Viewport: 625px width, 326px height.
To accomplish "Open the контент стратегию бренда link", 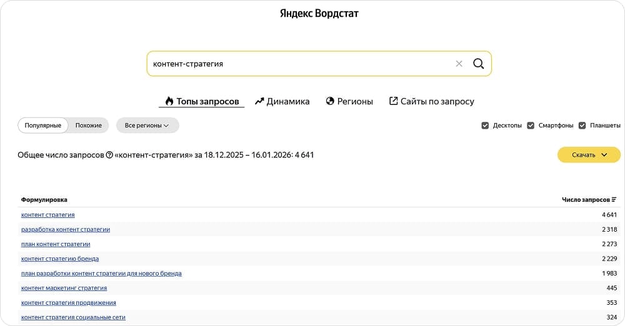I will pyautogui.click(x=60, y=259).
